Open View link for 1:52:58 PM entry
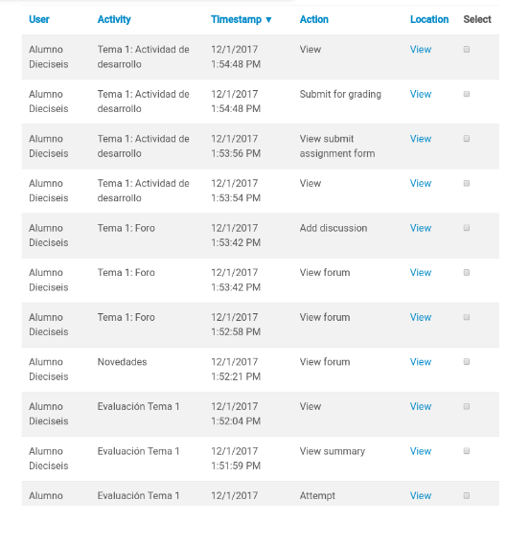530x545 pixels. [x=421, y=317]
